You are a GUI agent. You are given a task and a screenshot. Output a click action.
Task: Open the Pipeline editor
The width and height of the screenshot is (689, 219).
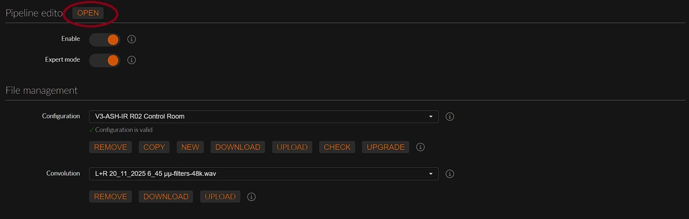tap(88, 13)
